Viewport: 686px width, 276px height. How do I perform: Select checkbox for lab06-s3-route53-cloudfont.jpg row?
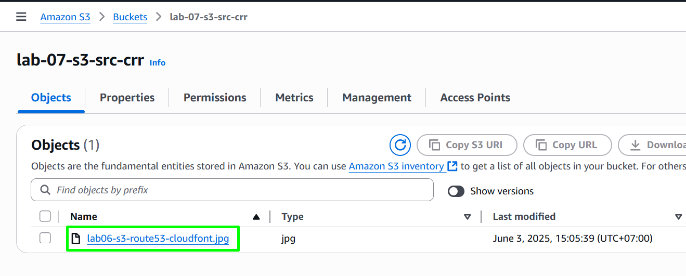pos(45,238)
